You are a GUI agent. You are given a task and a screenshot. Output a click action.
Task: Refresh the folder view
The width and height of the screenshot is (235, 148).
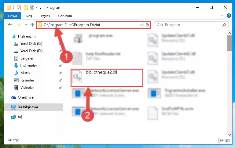[147, 25]
